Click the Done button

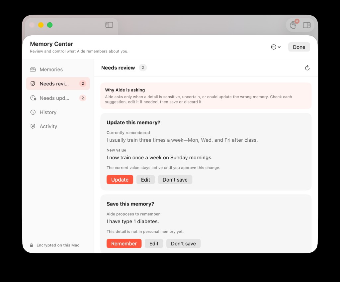coord(299,47)
